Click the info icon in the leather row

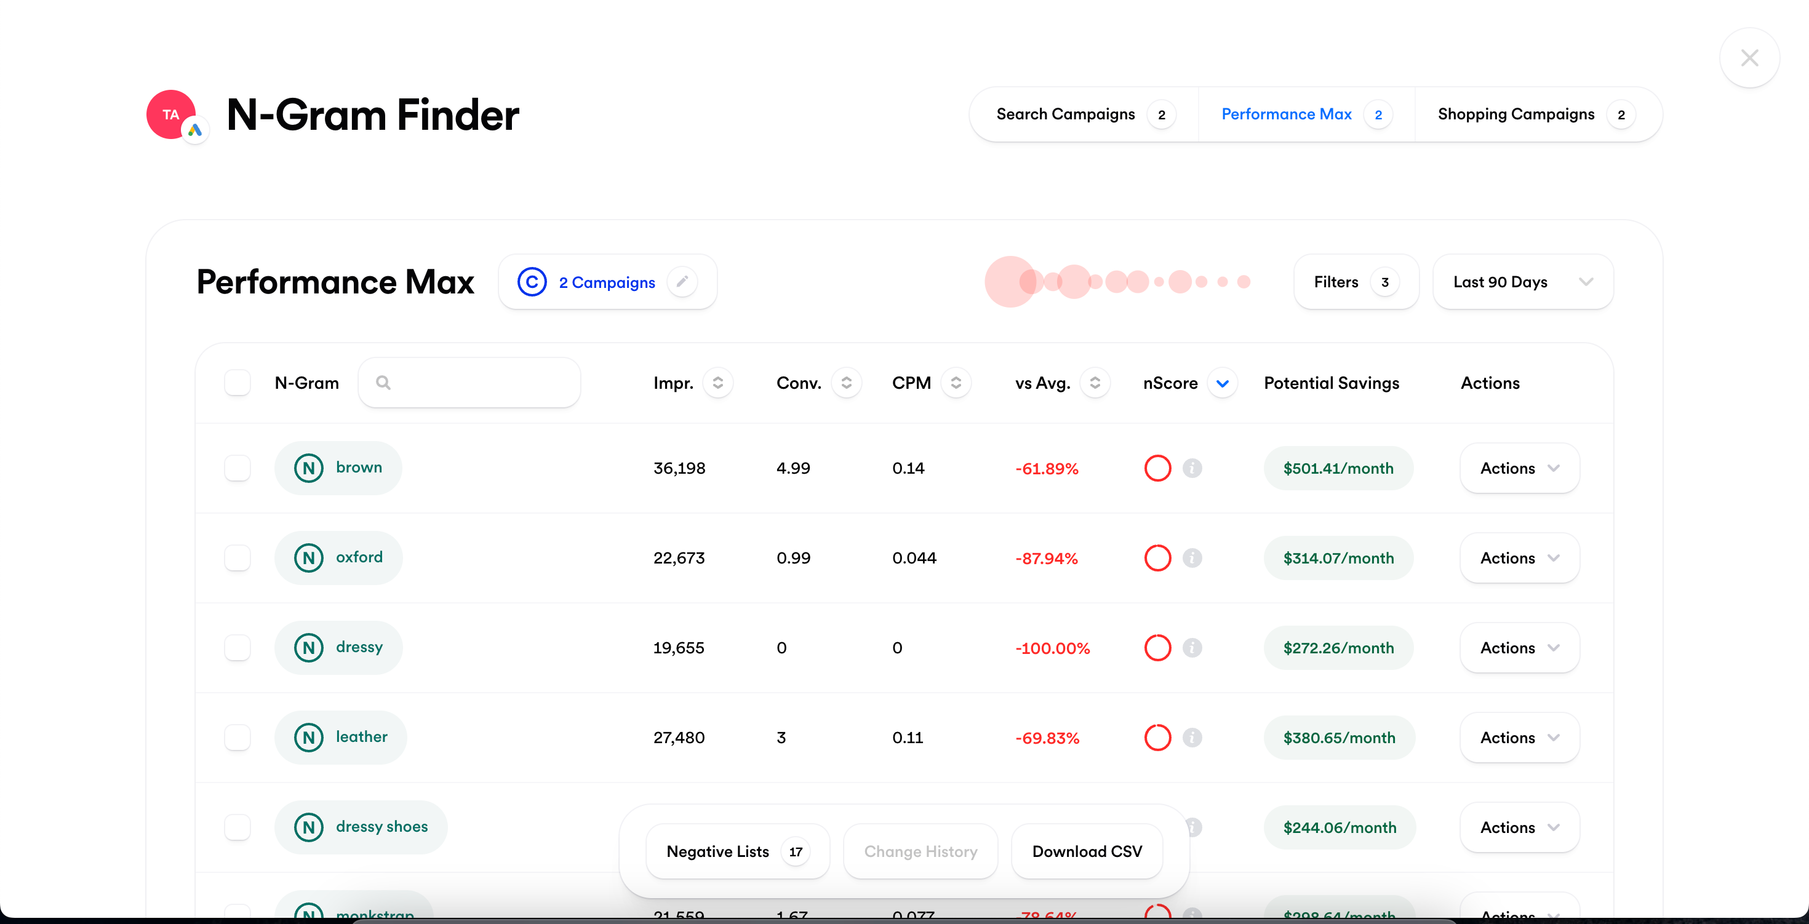(1192, 737)
